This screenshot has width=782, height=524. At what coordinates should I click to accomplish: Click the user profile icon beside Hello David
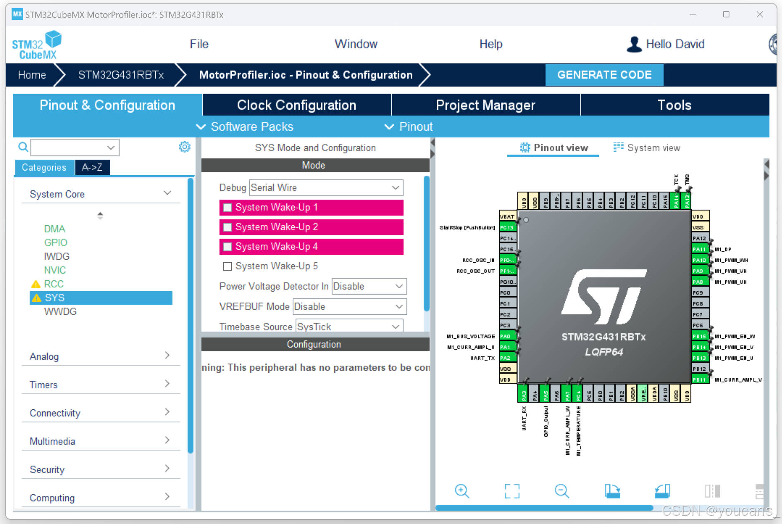point(634,44)
